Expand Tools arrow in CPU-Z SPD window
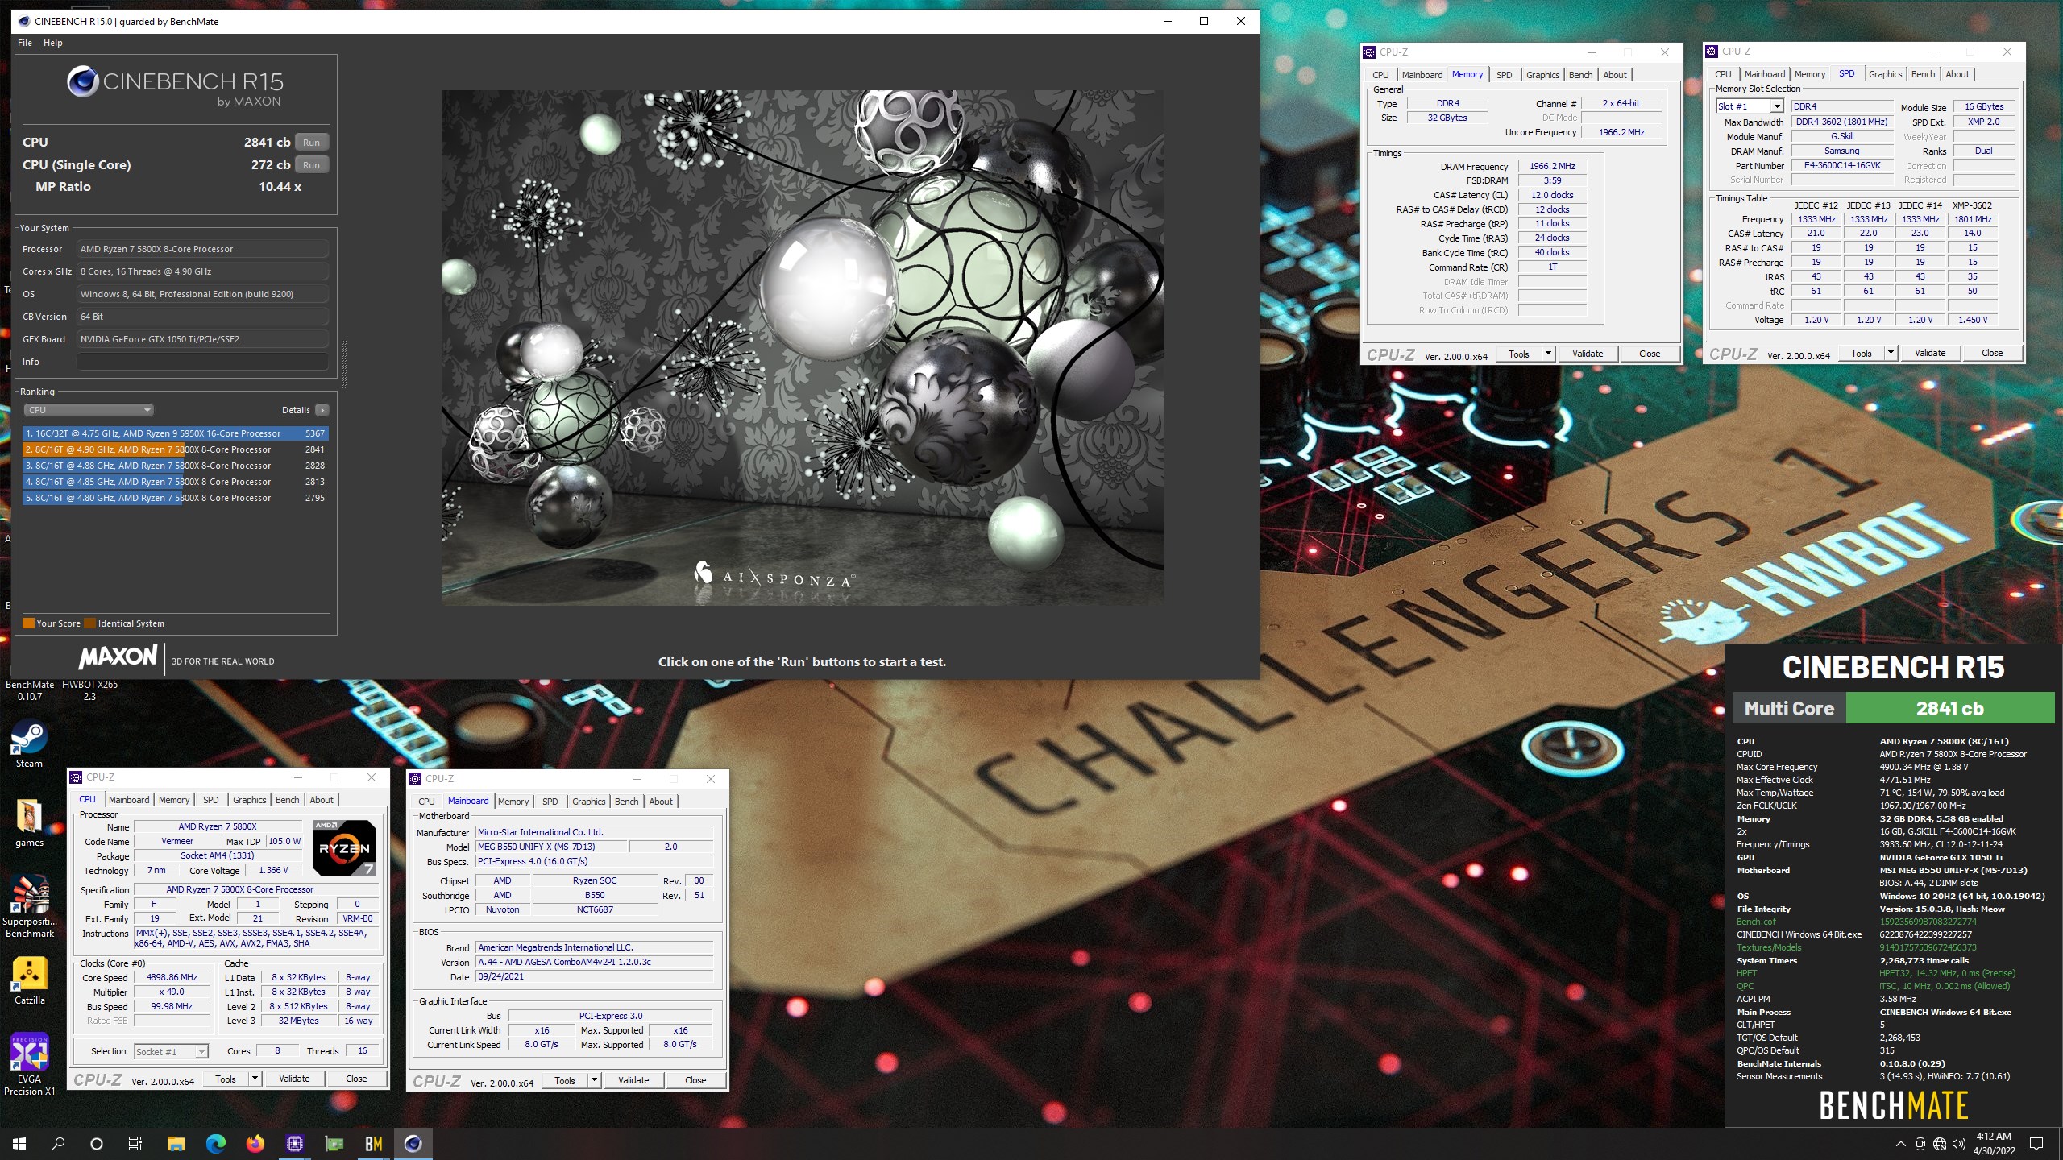This screenshot has width=2063, height=1160. (x=1891, y=353)
